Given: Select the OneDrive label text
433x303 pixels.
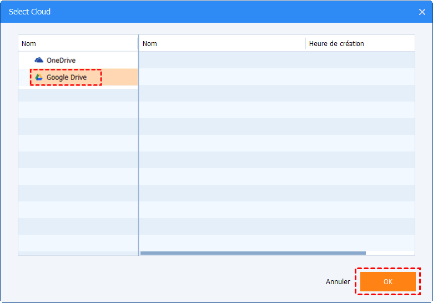Looking at the screenshot, I should pos(61,60).
